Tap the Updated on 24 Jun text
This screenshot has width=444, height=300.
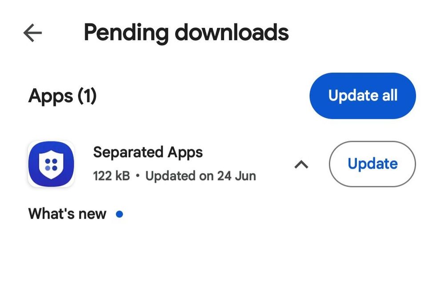(200, 176)
